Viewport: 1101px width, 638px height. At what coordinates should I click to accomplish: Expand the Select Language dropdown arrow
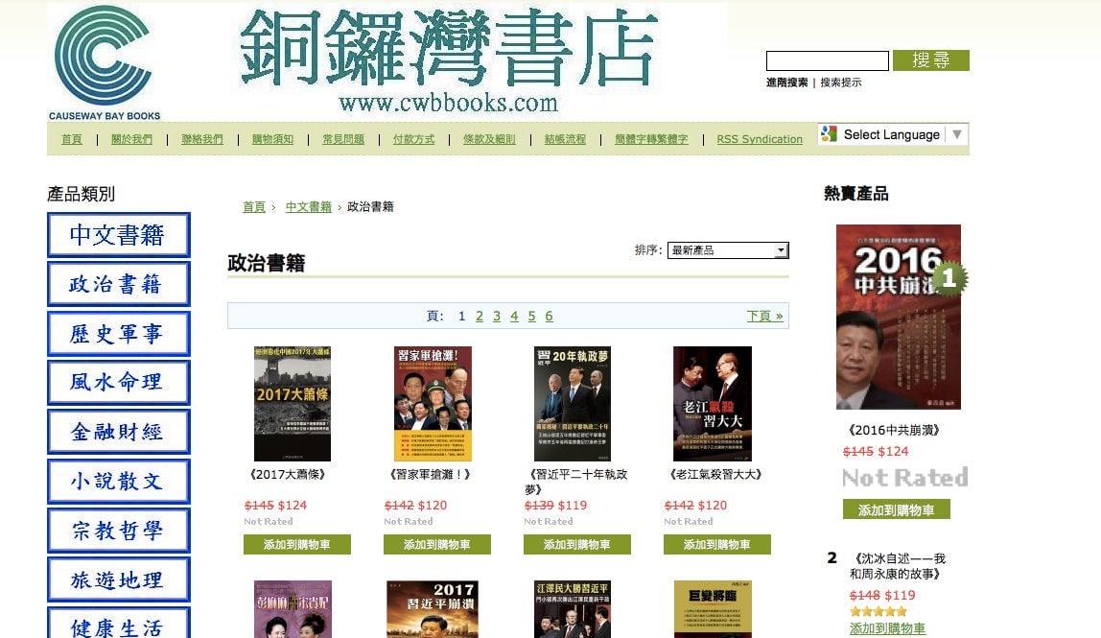pyautogui.click(x=956, y=134)
